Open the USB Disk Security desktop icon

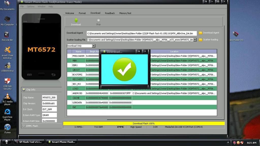coord(7,81)
